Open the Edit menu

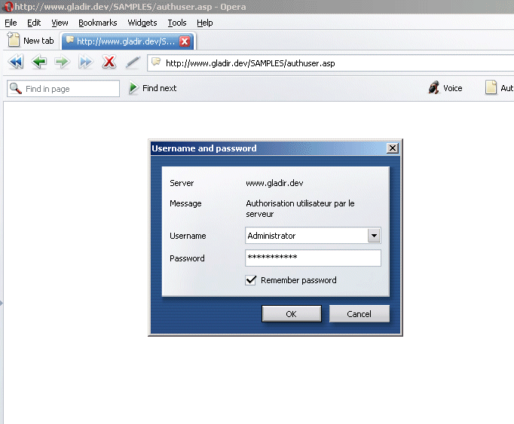pyautogui.click(x=34, y=23)
